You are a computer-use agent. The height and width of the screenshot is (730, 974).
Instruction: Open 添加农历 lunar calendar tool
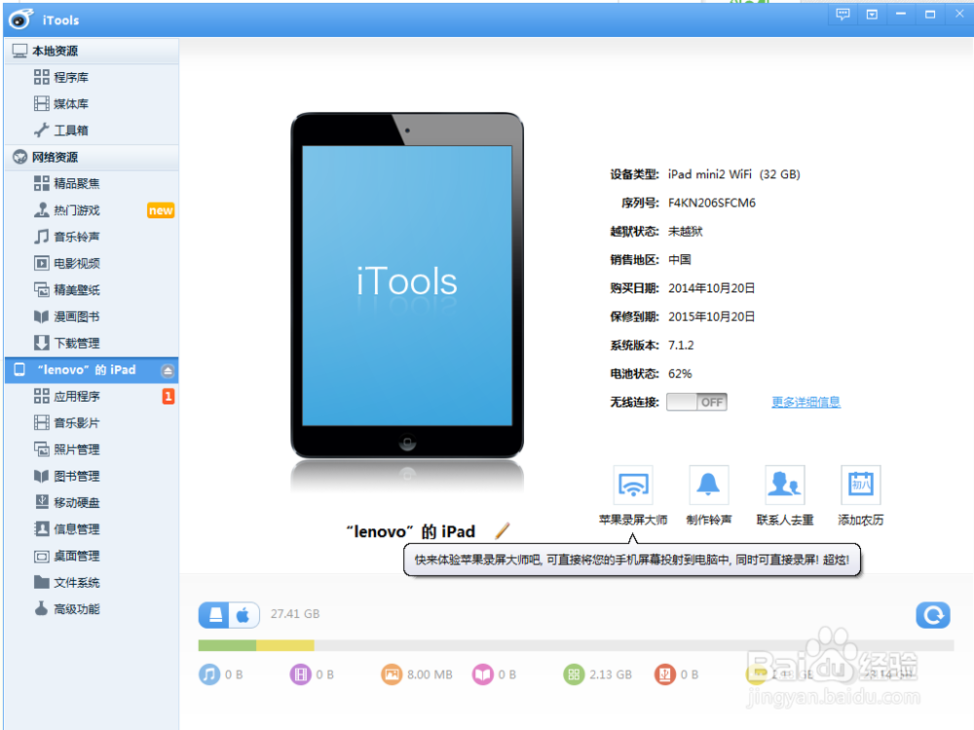[860, 495]
